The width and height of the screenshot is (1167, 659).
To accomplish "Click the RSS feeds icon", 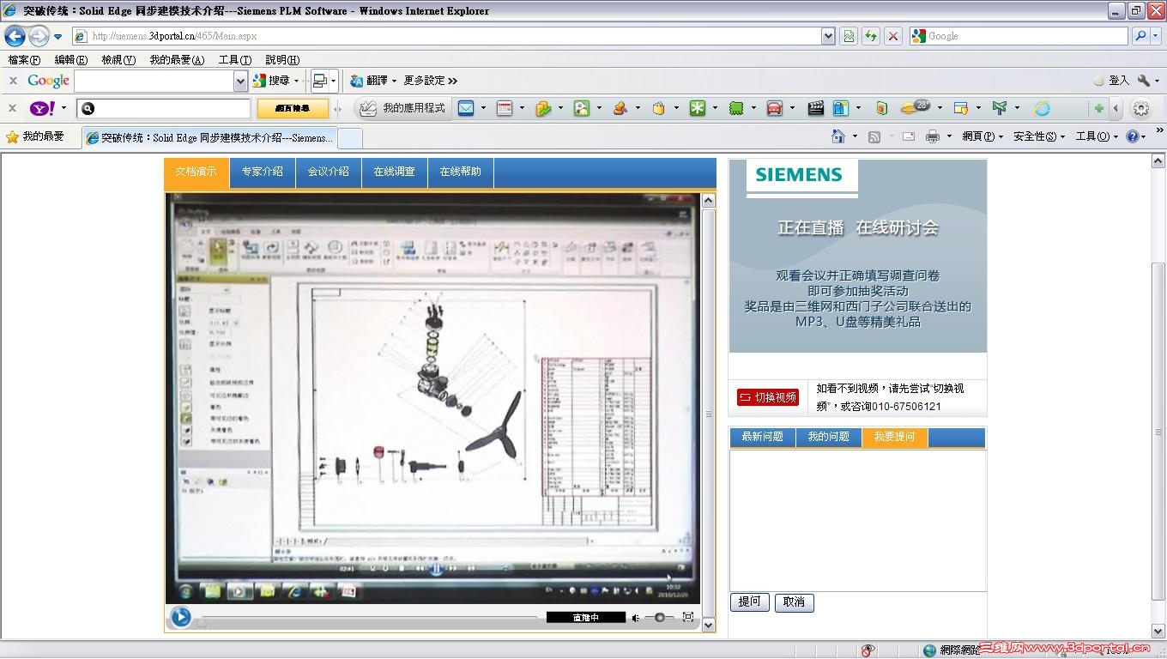I will click(874, 136).
